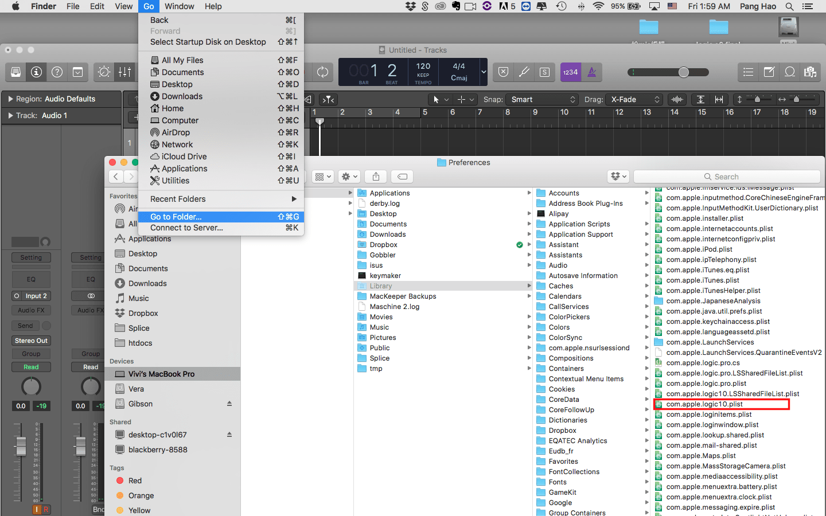The height and width of the screenshot is (516, 826).
Task: Open Finder Action gear dropdown
Action: [349, 177]
